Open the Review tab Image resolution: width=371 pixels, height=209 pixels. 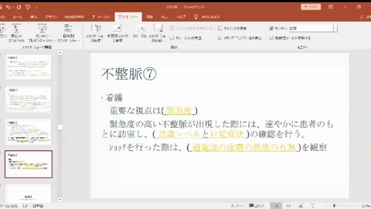[x=150, y=17]
